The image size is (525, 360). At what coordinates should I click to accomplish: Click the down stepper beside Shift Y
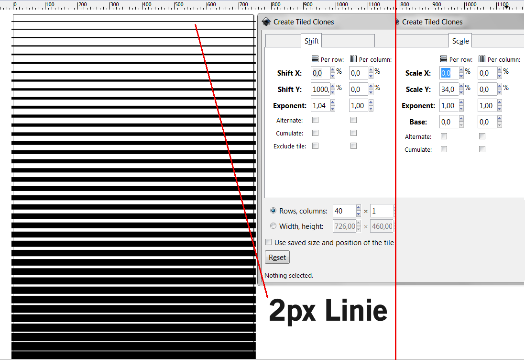(332, 92)
